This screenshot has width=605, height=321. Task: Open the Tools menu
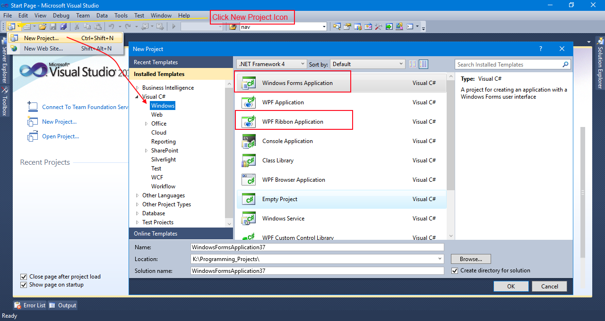[121, 16]
